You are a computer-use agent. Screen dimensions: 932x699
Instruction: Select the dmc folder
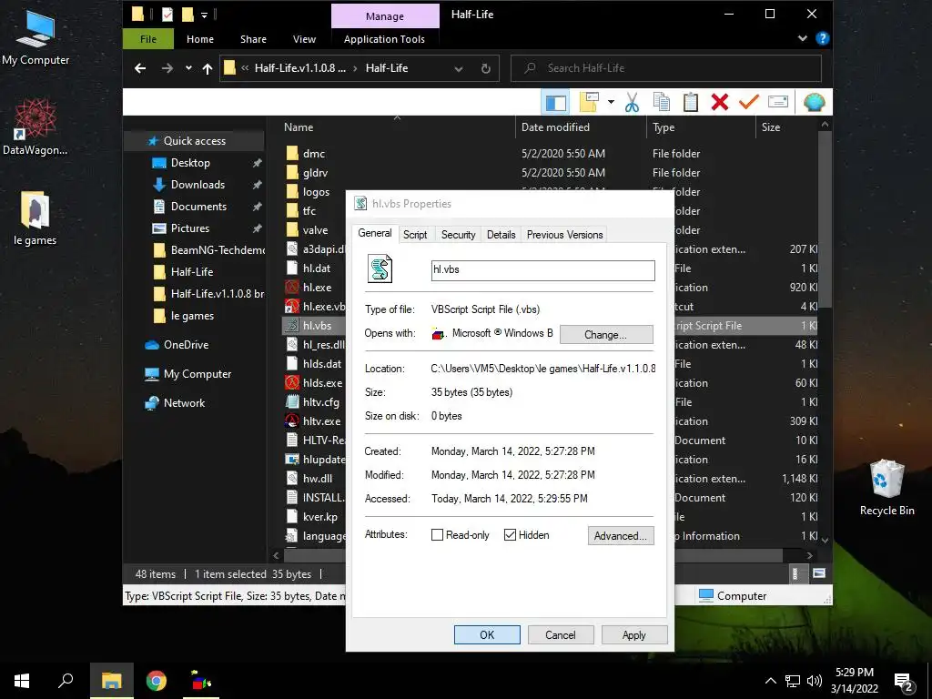(314, 154)
